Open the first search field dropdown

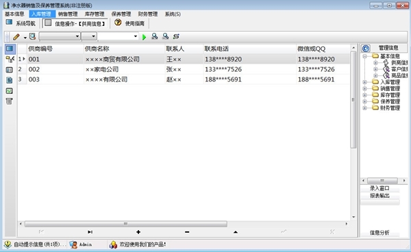tap(77, 36)
